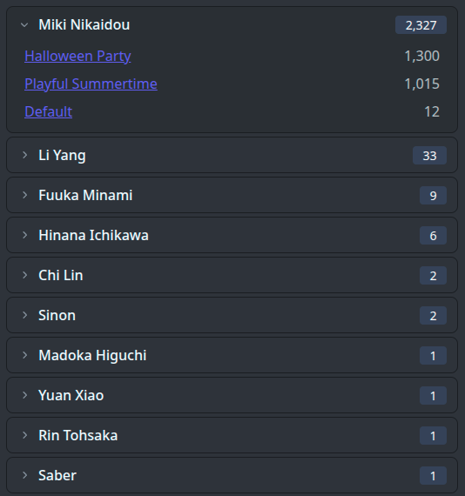Screen dimensions: 465x496
Task: Expand the Li Yang chevron
Action: coord(24,155)
